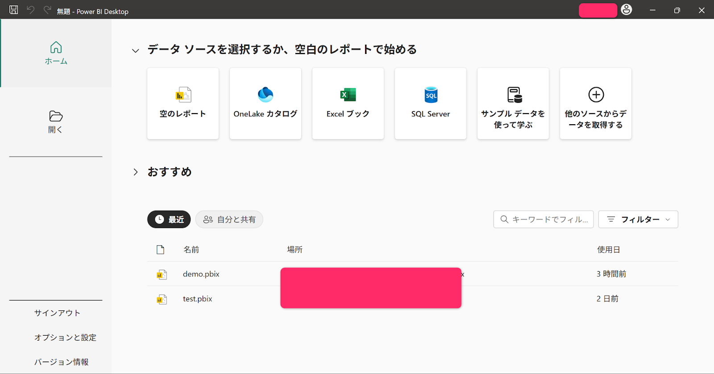
Task: Sort by the 名前 column header
Action: click(x=191, y=250)
